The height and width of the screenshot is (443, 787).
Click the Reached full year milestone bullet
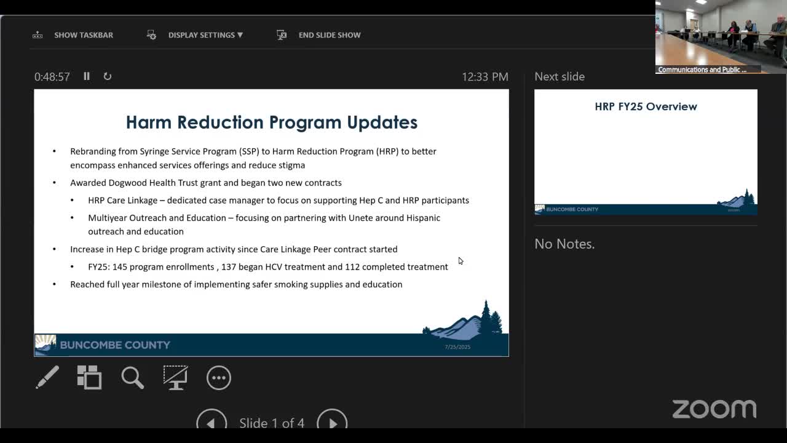tap(236, 284)
